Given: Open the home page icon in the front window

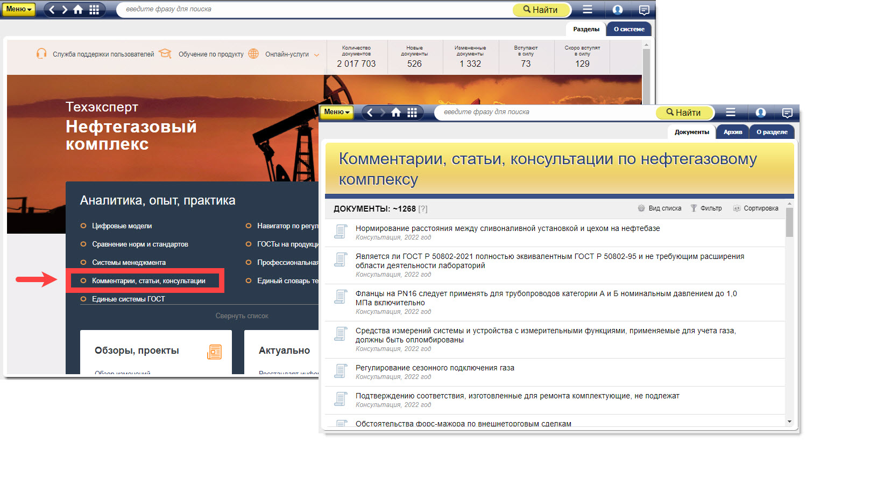Looking at the screenshot, I should coord(396,113).
